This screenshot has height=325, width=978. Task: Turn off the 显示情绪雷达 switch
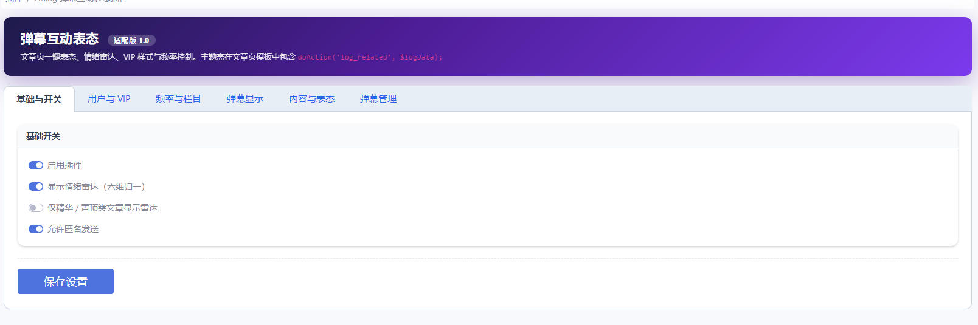(36, 186)
